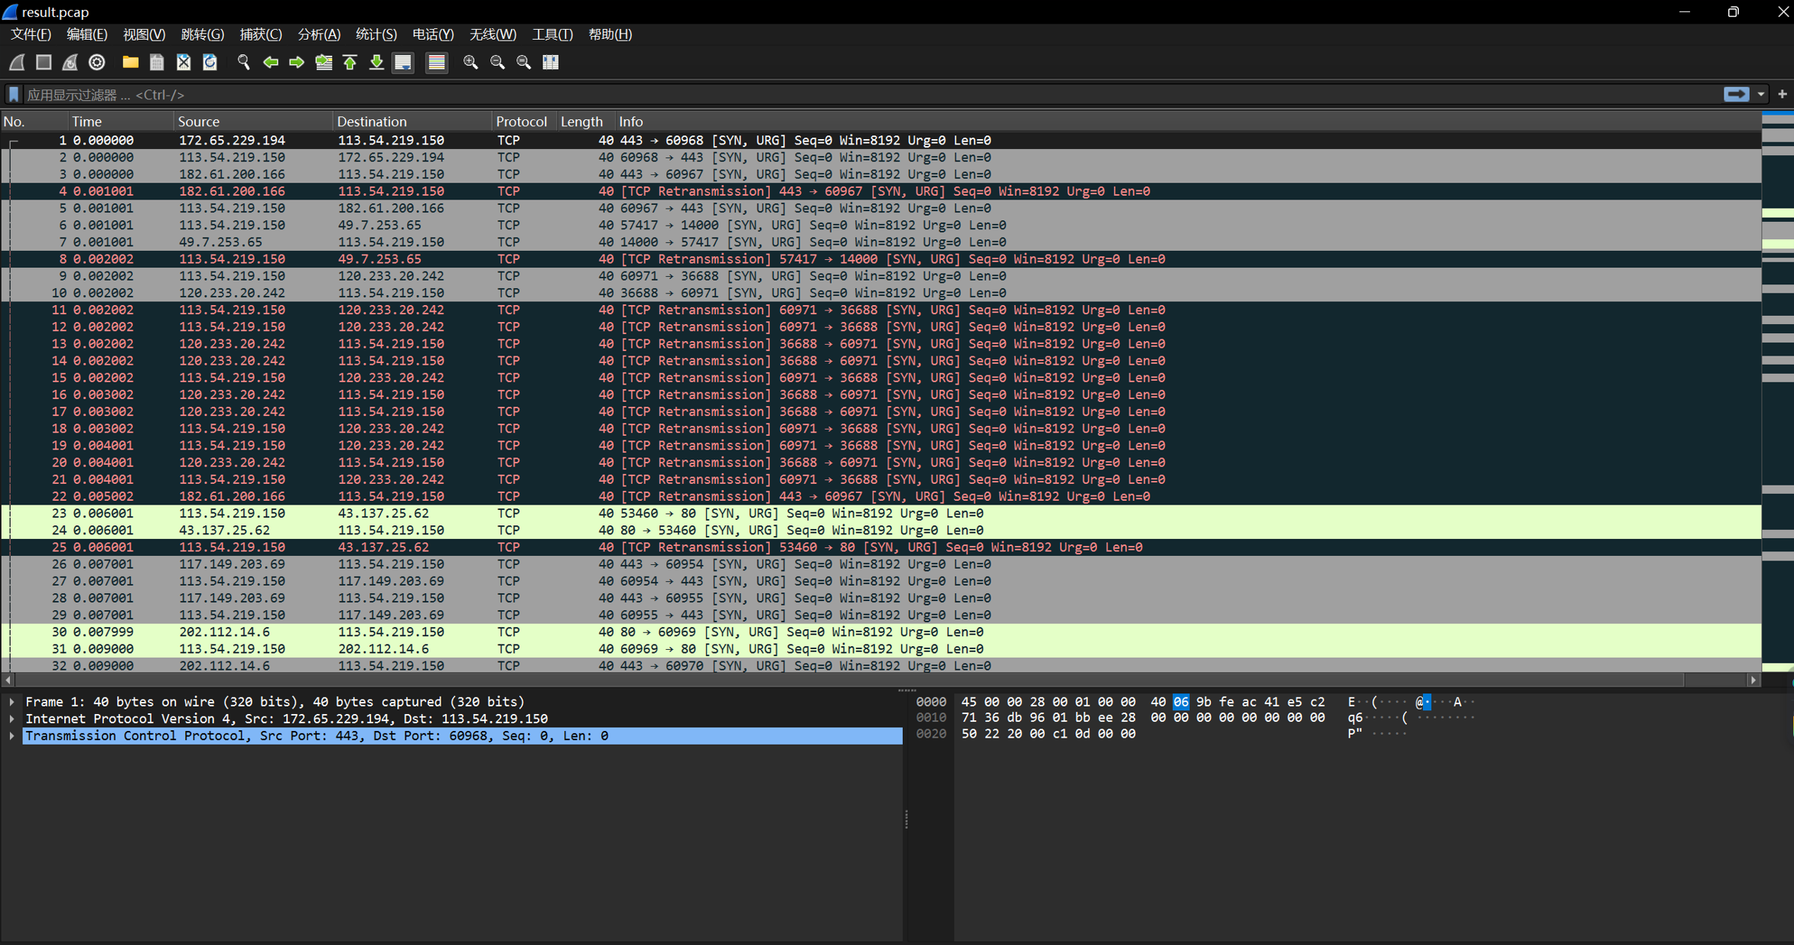Expand Internet Protocol Version 4 details
This screenshot has height=945, width=1794.
11,719
